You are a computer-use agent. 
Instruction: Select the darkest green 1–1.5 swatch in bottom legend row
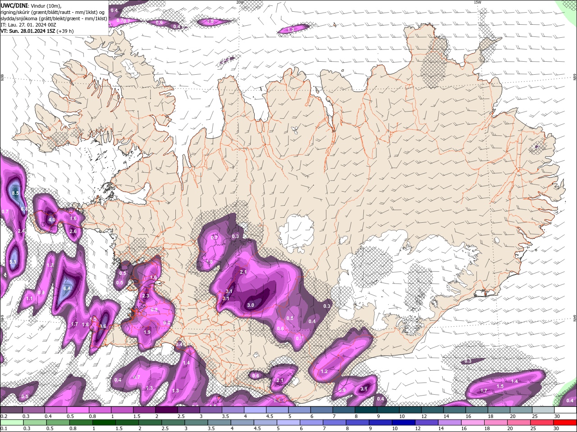coord(104,423)
